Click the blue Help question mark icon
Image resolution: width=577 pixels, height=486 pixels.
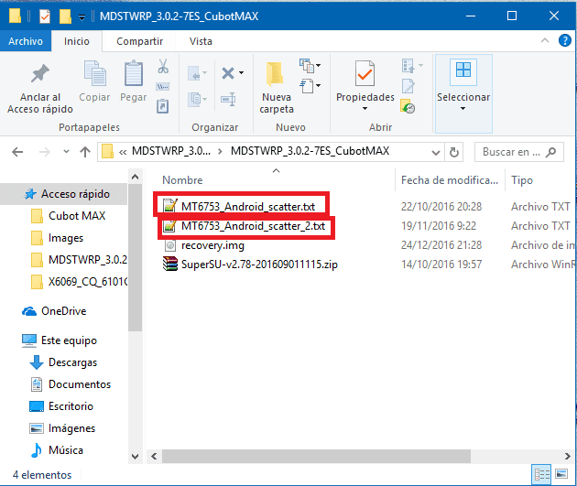(x=565, y=40)
